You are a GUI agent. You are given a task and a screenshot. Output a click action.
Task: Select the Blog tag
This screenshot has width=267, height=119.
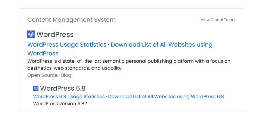coord(66,75)
